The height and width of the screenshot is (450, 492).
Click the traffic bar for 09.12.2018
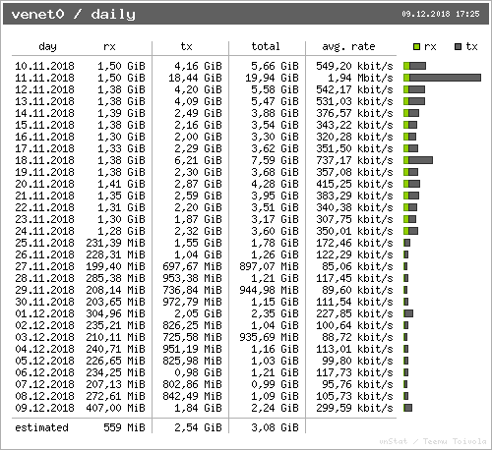(408, 408)
